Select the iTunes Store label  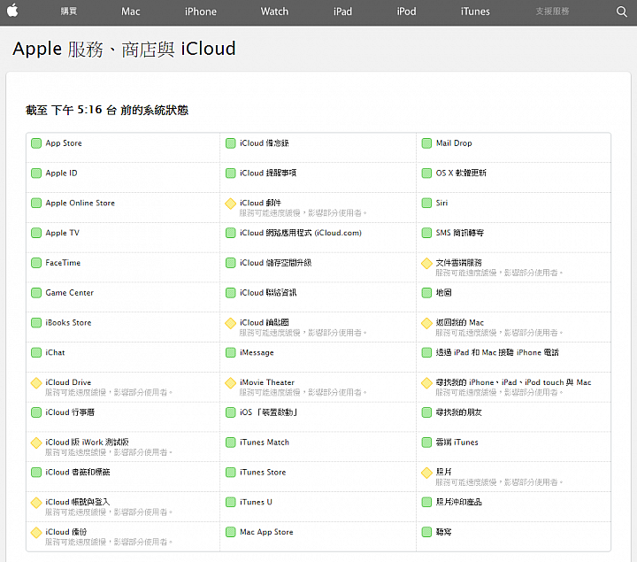tap(263, 473)
